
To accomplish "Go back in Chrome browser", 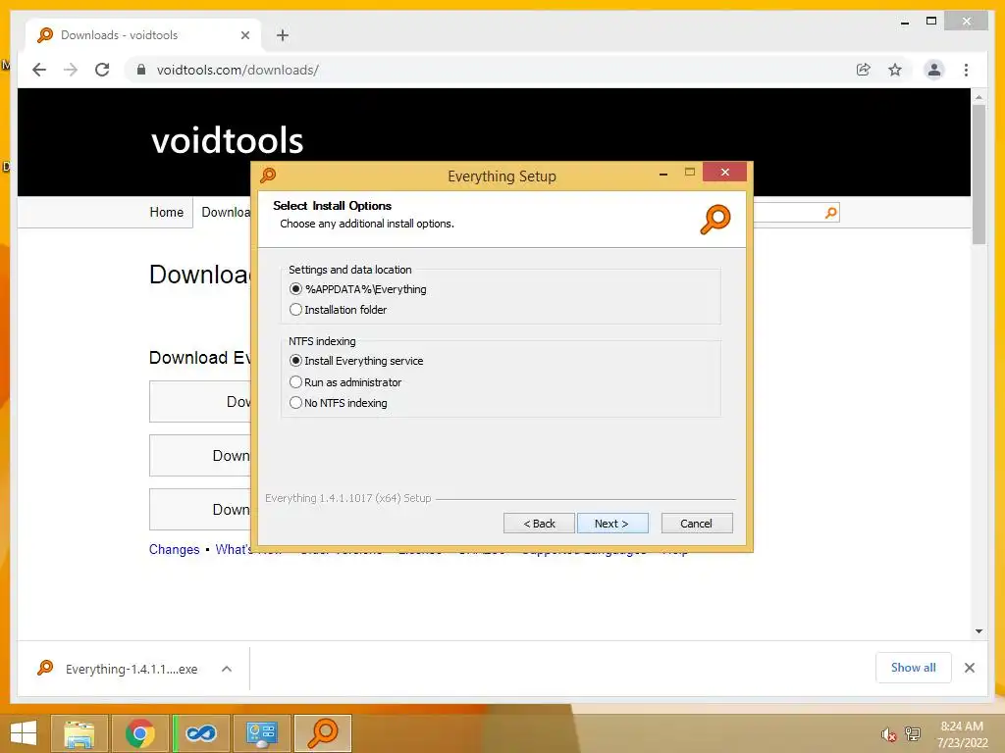I will coord(39,70).
